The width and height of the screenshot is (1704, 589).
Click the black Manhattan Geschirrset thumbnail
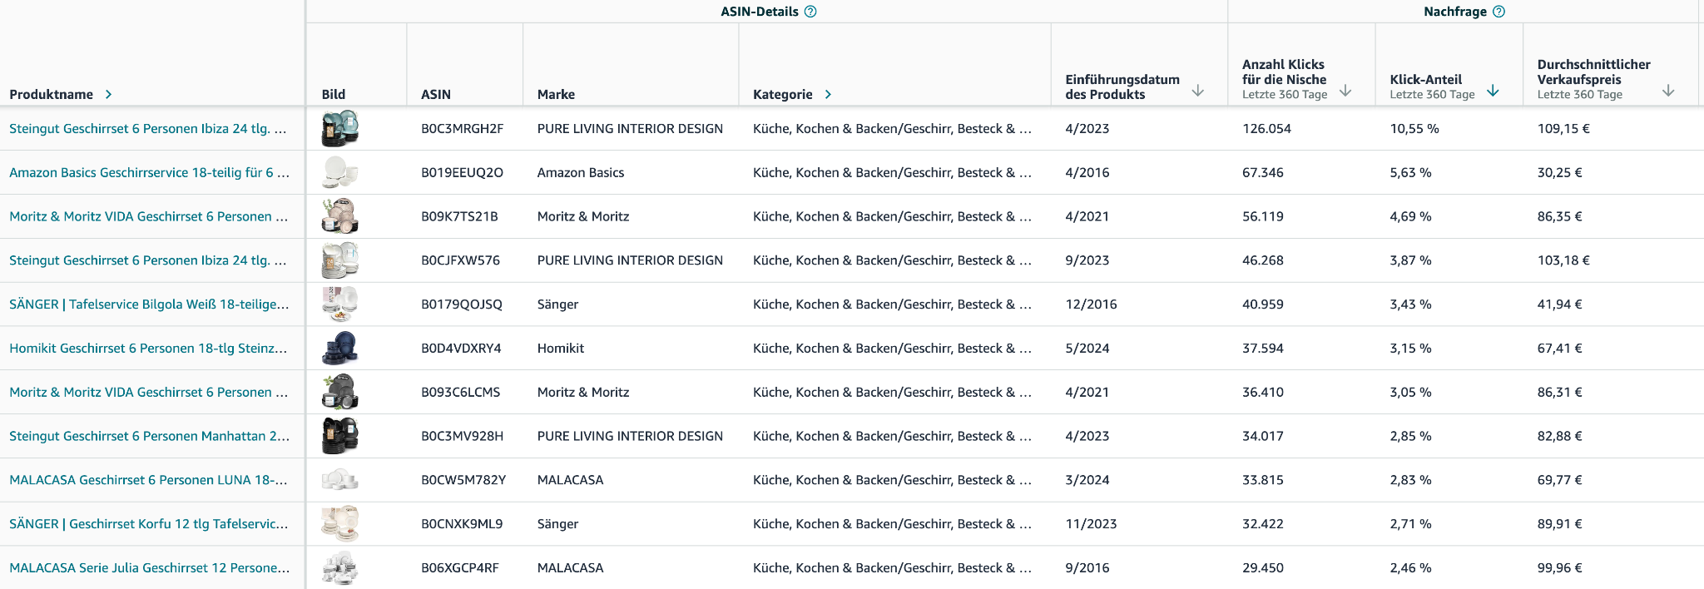click(x=339, y=436)
